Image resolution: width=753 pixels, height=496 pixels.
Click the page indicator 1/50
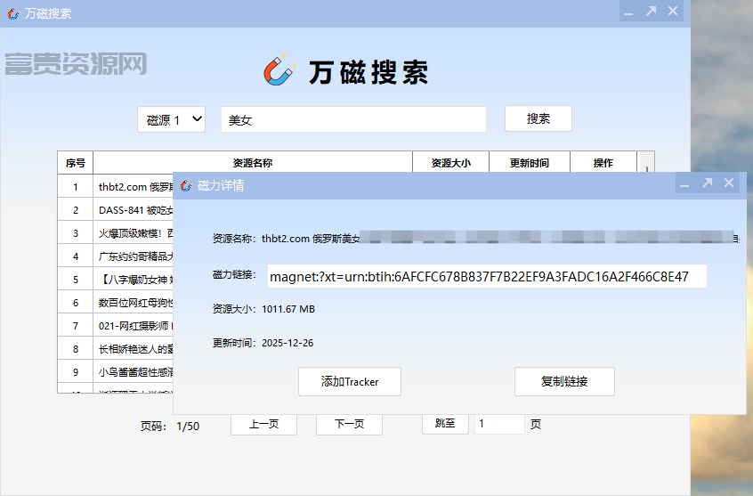[188, 427]
